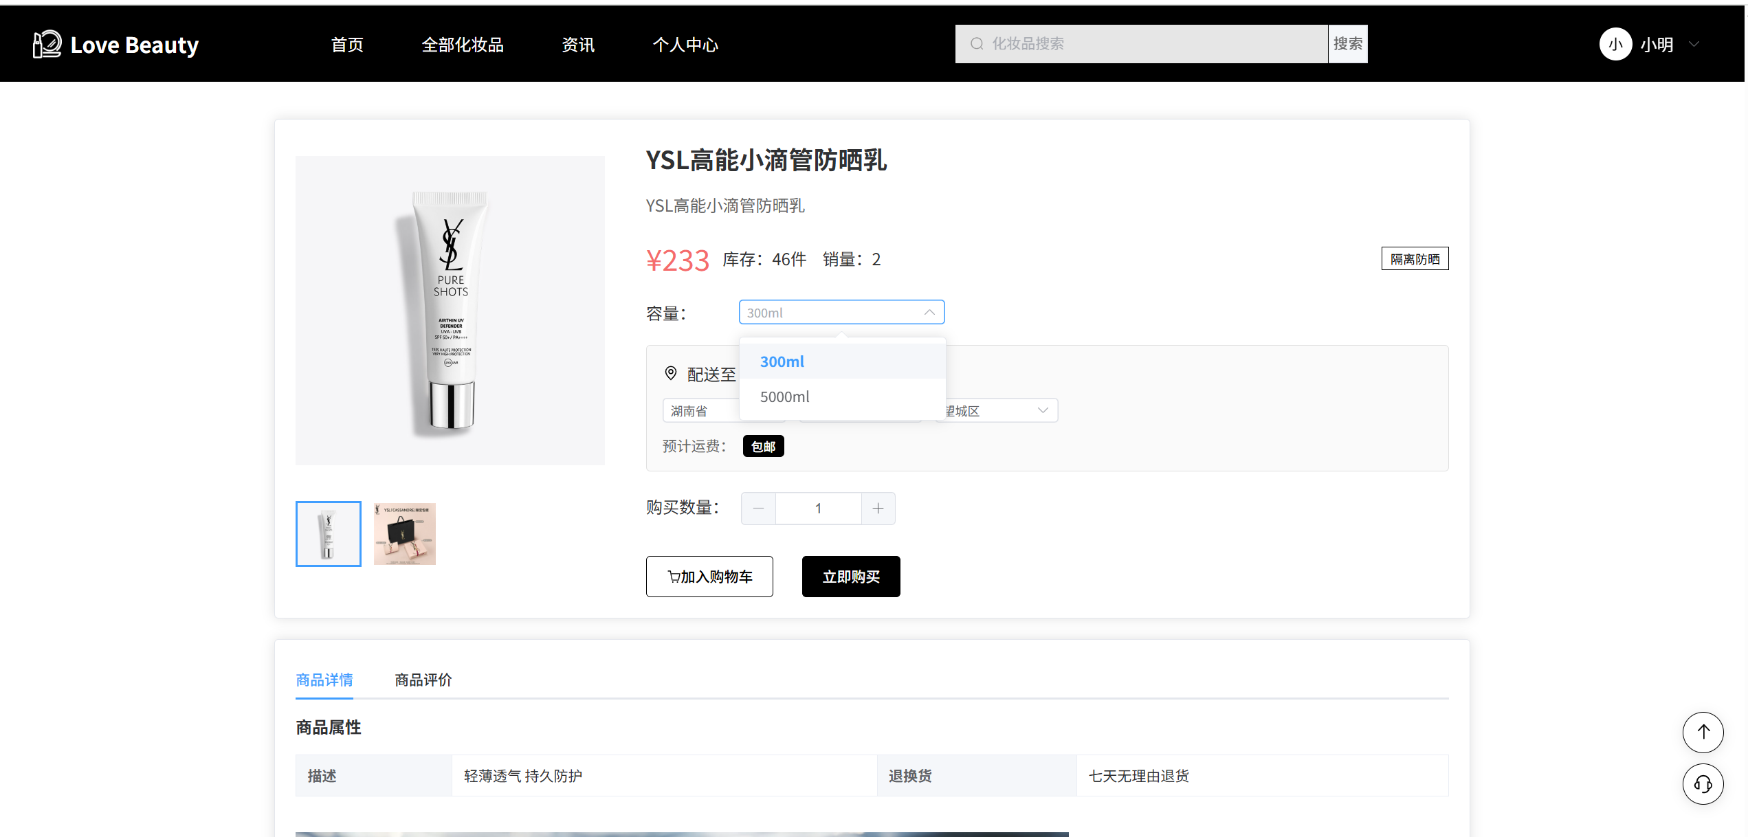Select the 300ml capacity option

(782, 361)
